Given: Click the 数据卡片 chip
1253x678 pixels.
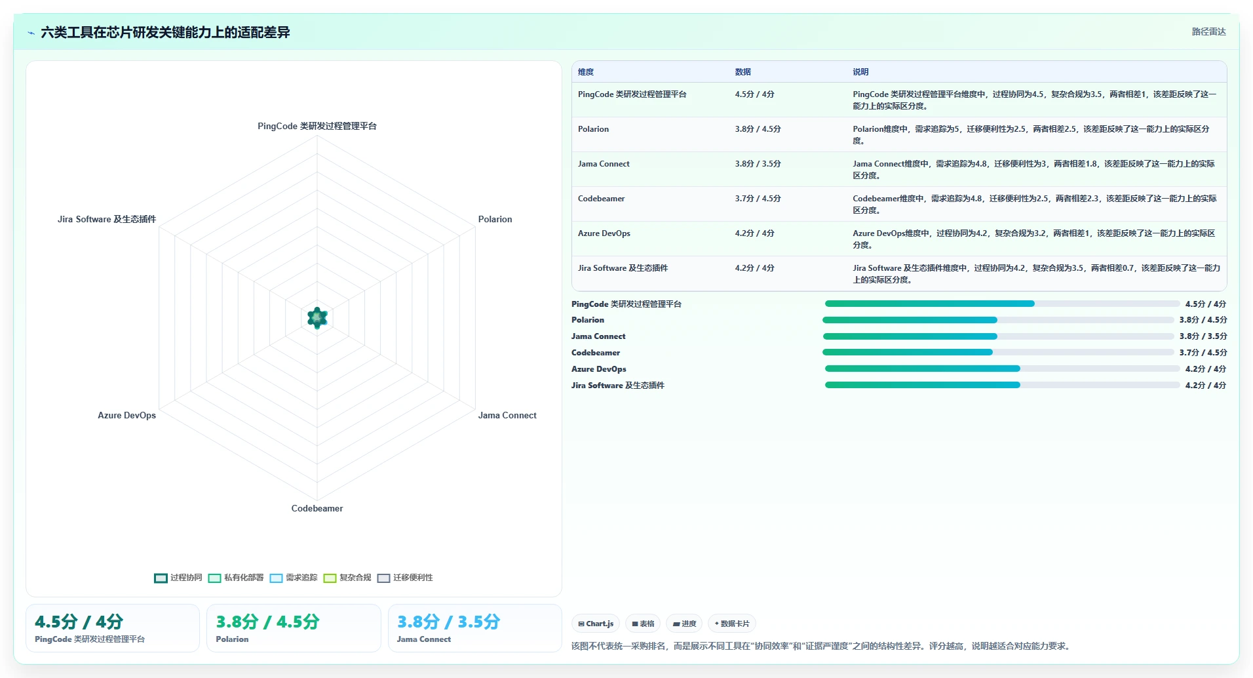Looking at the screenshot, I should (732, 624).
